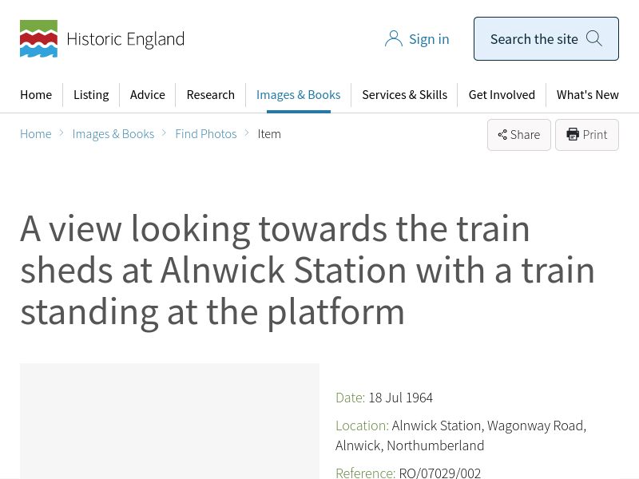Click the Print button
The width and height of the screenshot is (639, 479).
(x=587, y=135)
